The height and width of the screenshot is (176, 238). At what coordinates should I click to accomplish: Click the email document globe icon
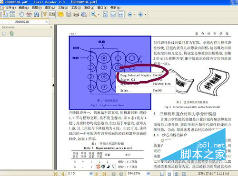click(x=84, y=14)
